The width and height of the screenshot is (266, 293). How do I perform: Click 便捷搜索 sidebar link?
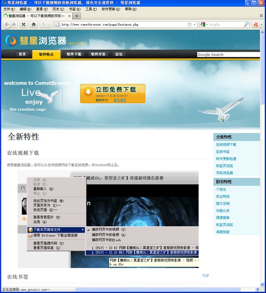[x=223, y=218]
